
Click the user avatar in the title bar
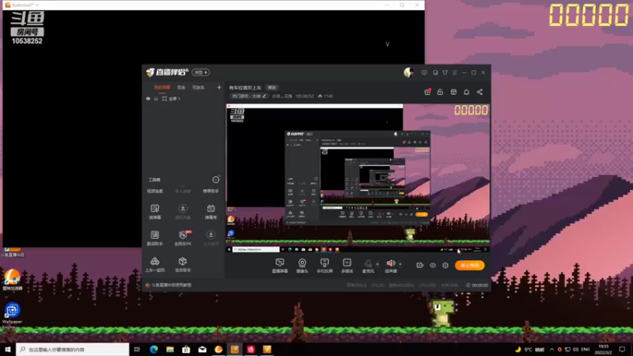tap(408, 72)
